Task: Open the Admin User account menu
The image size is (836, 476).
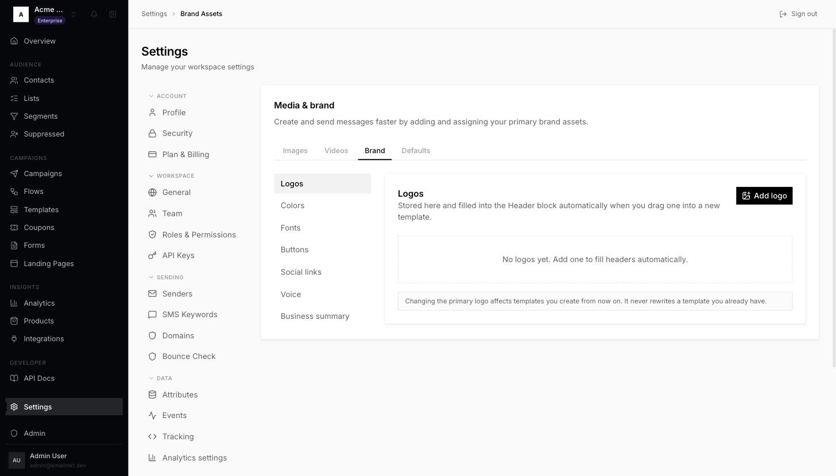Action: click(64, 460)
